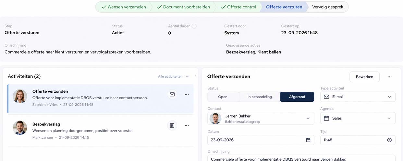This screenshot has height=161, width=403.
Task: Click the Bewerken button
Action: [364, 77]
